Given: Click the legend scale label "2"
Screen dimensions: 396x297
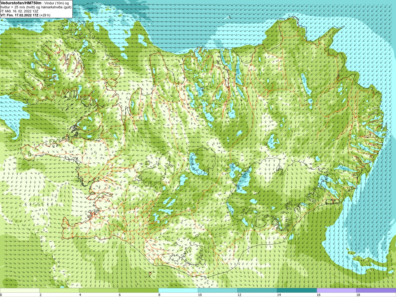Looking at the screenshot, I should click(41, 295).
